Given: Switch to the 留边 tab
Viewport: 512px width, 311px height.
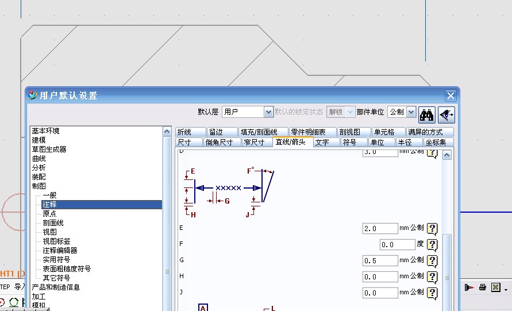Looking at the screenshot, I should 222,132.
